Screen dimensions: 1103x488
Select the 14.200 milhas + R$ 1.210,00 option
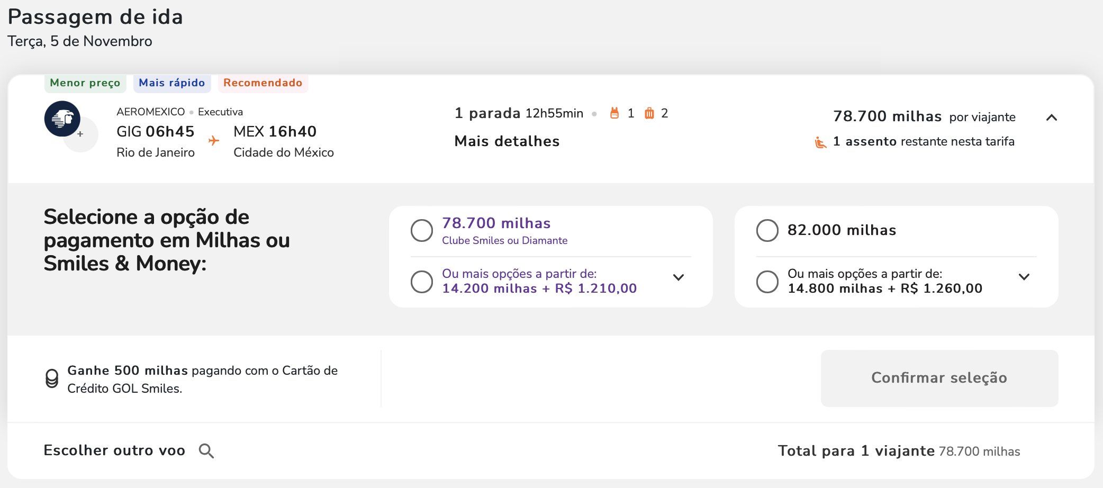[x=422, y=282]
